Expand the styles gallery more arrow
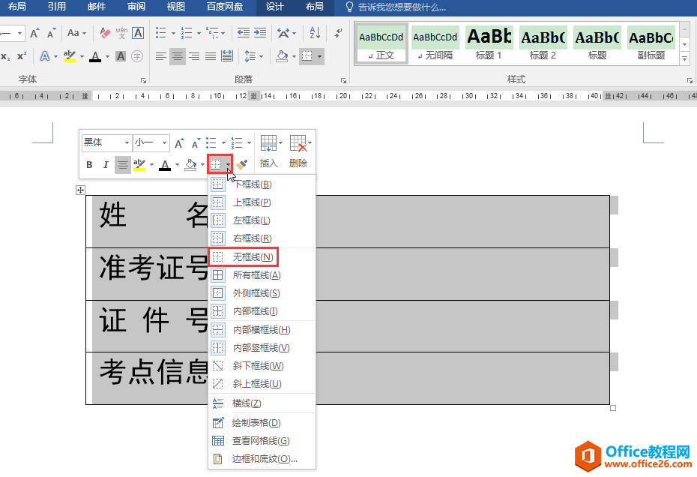 pyautogui.click(x=684, y=58)
